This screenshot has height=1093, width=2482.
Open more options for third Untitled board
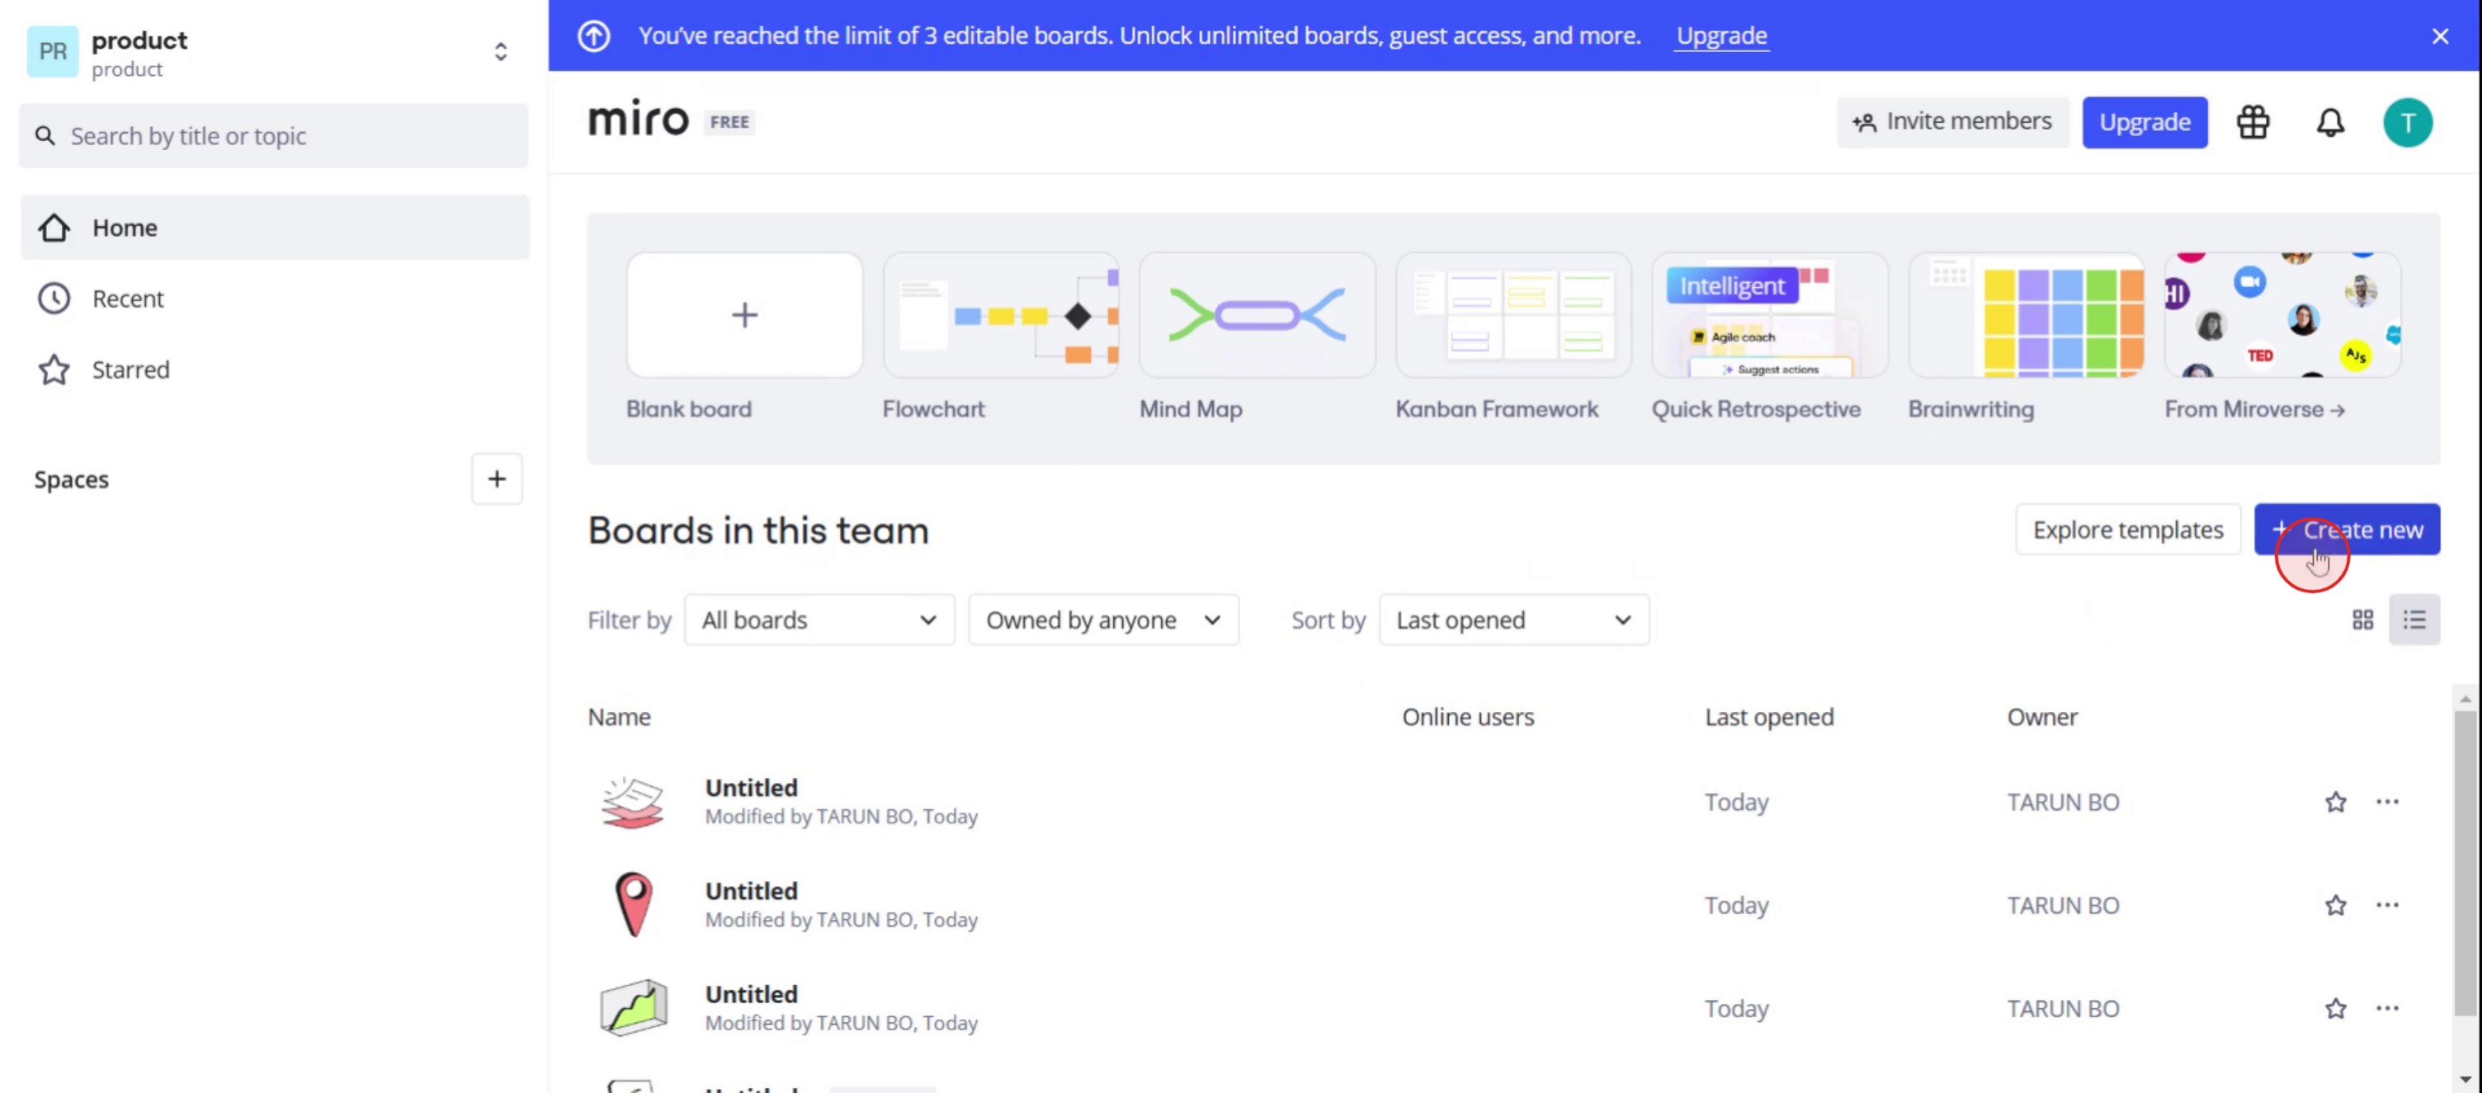point(2386,1008)
